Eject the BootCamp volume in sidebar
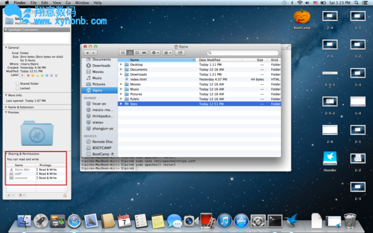This screenshot has width=373, height=233. [113, 154]
